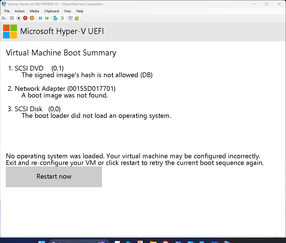This screenshot has height=243, width=286.
Task: Open the File menu
Action: (x=7, y=11)
